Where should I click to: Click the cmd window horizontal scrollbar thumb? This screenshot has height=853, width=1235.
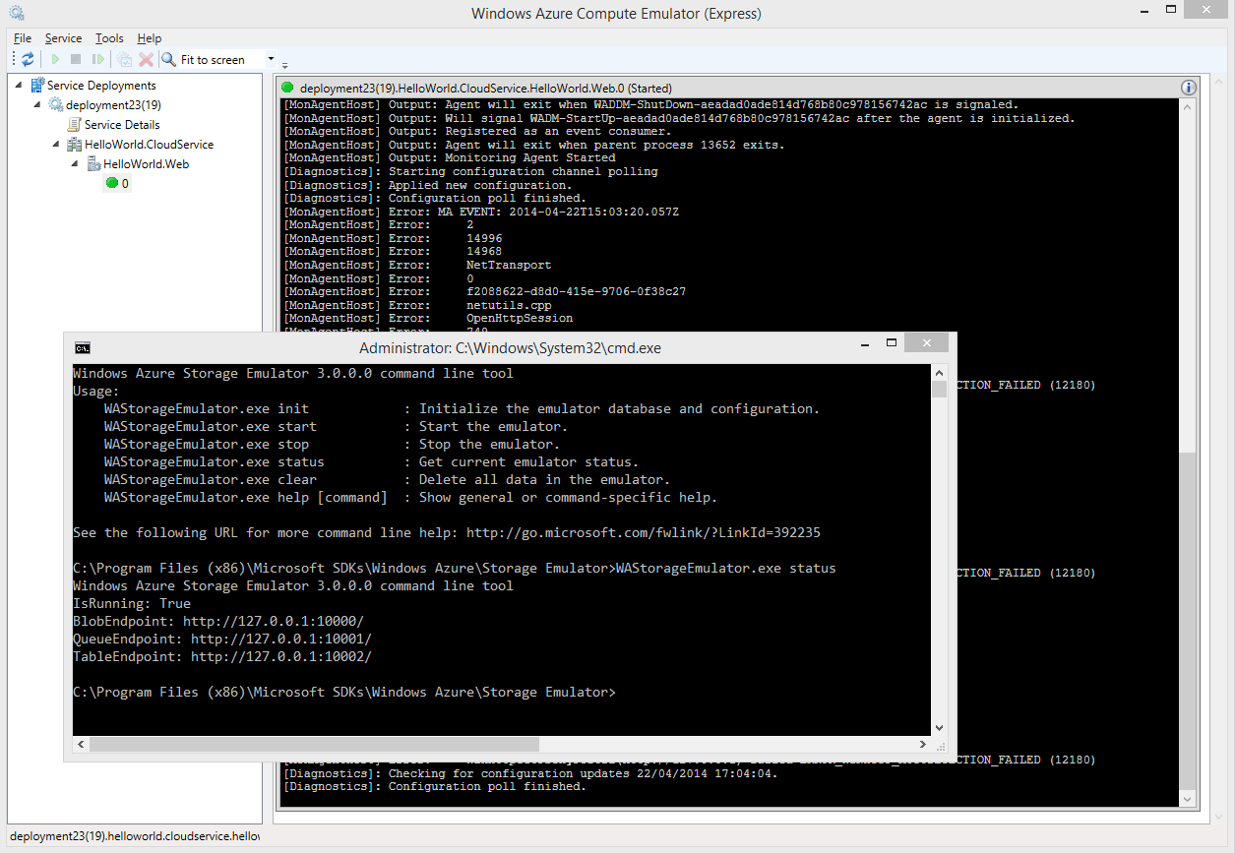(314, 745)
